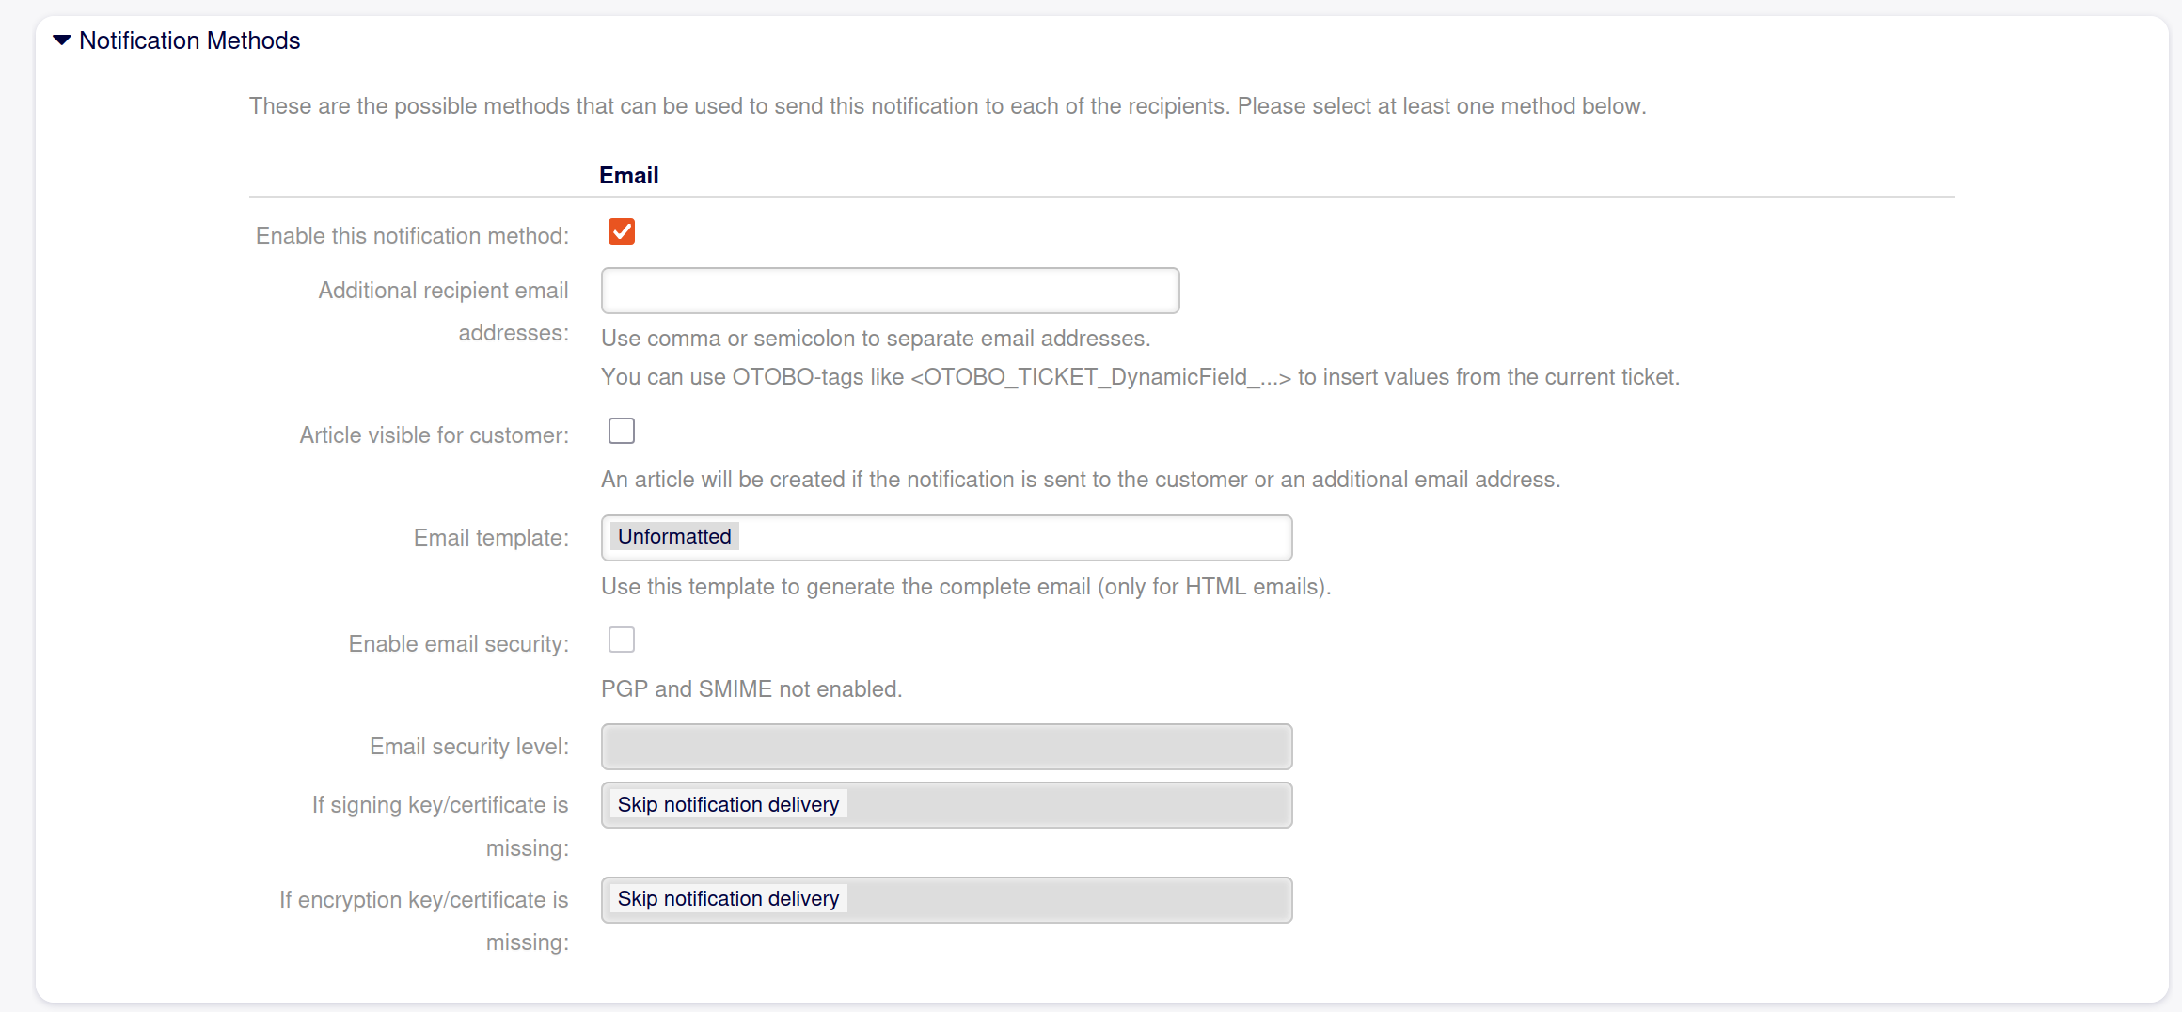Click Skip notification delivery in signing field
The height and width of the screenshot is (1012, 2182).
point(727,804)
